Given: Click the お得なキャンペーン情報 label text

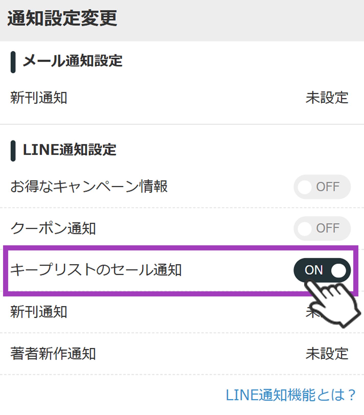Looking at the screenshot, I should point(89,186).
